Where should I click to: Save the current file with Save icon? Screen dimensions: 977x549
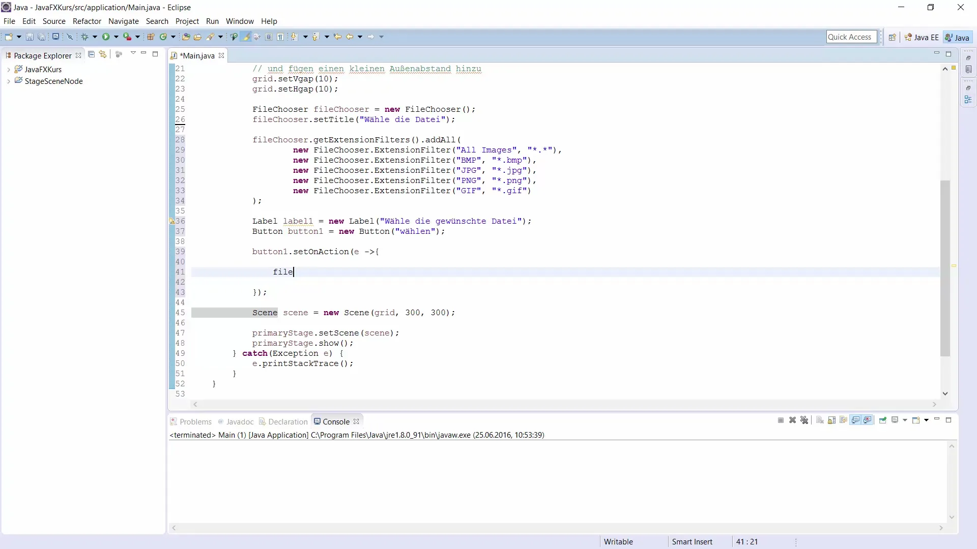[30, 37]
